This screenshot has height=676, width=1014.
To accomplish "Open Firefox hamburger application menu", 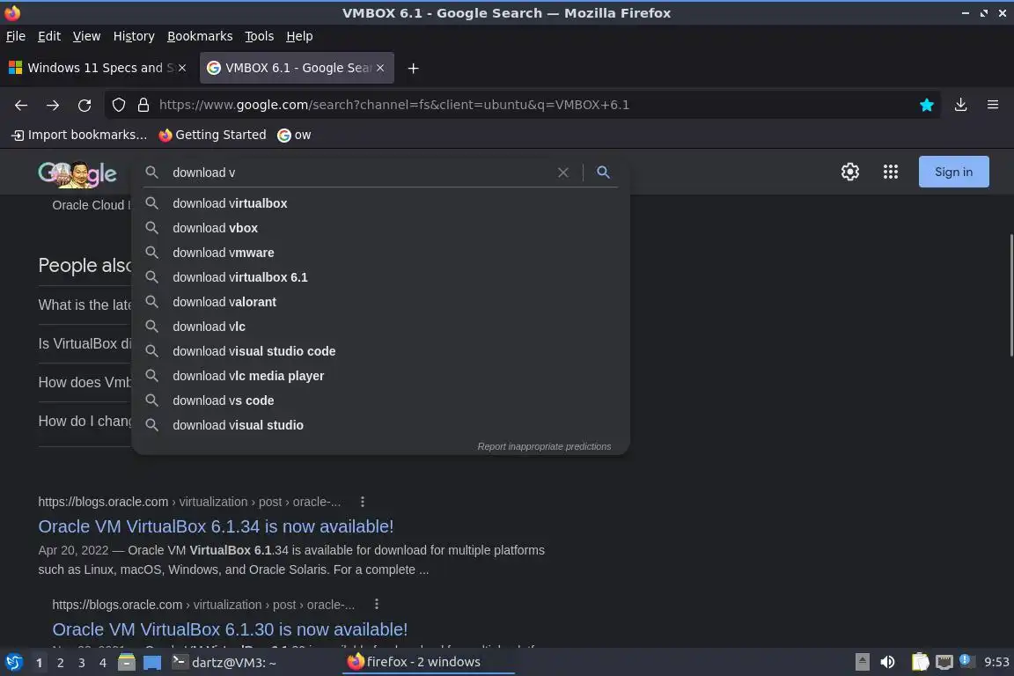I will click(993, 105).
